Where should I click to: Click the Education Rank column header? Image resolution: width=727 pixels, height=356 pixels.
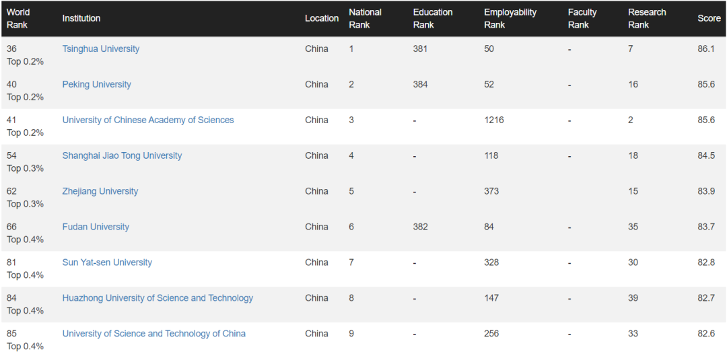(431, 19)
